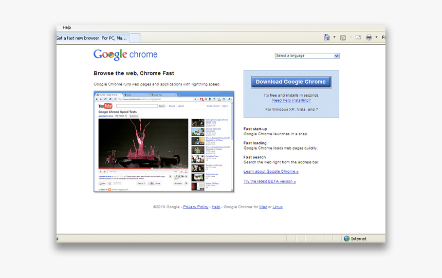Screen dimensions: 442x278
Task: Click the 'Fast start-up' heading
Action: click(255, 129)
